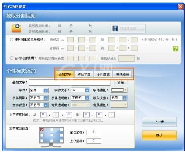Check the center text position box

52,135
